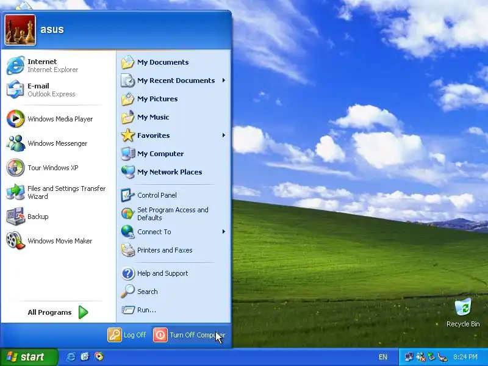This screenshot has height=366, width=488.
Task: Click Log Off button
Action: [x=127, y=335]
